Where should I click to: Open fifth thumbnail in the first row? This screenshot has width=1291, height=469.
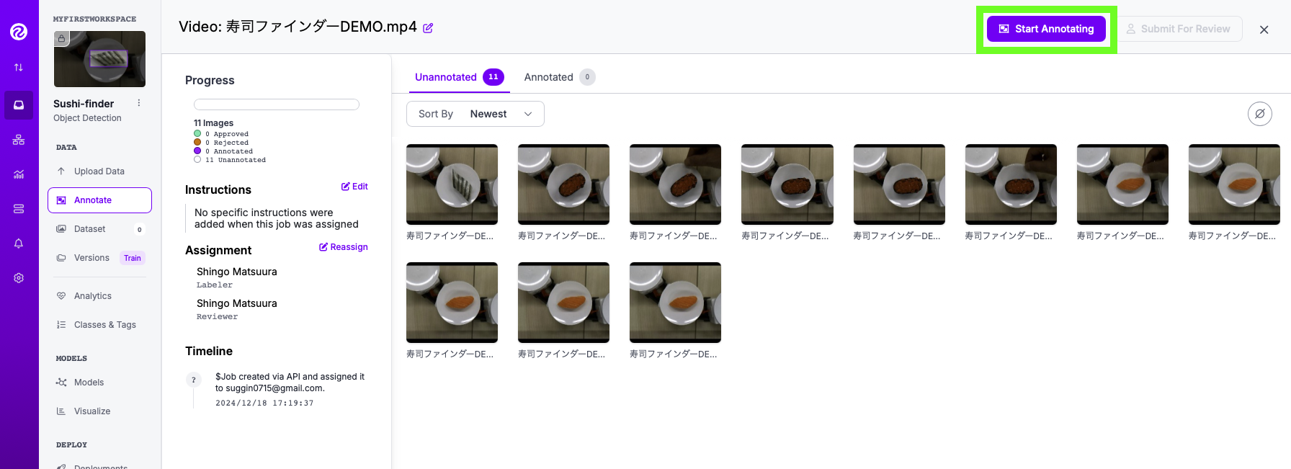(x=899, y=184)
